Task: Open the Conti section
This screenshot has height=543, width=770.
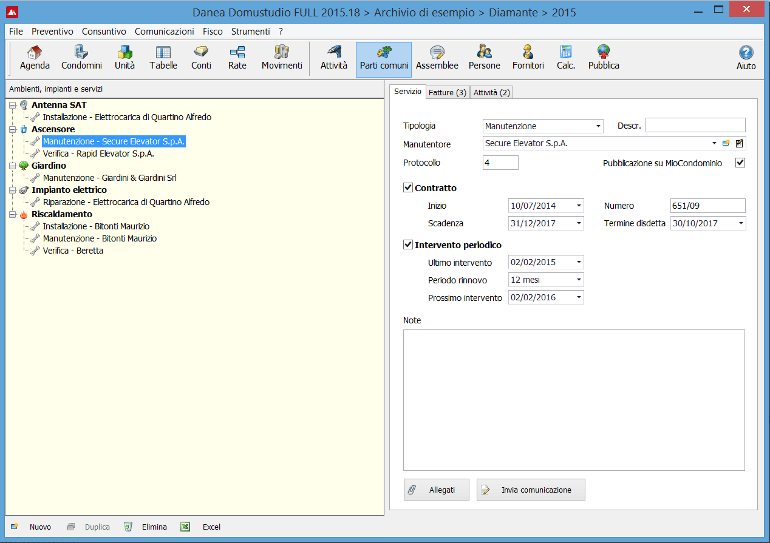Action: pyautogui.click(x=201, y=58)
